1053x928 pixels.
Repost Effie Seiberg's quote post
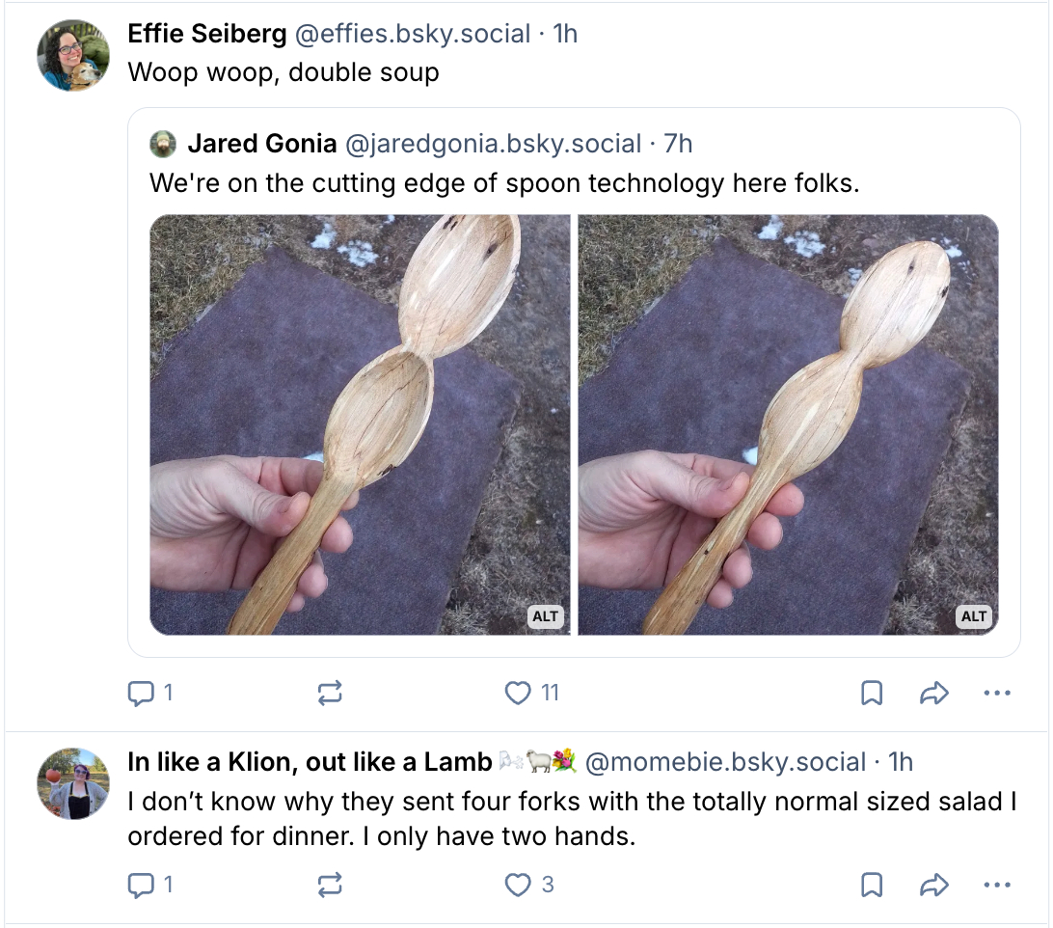(329, 693)
